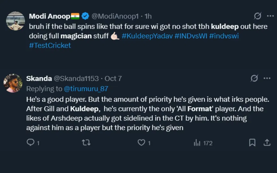Follow the #TestCricket hashtag link
This screenshot has width=277, height=173.
50,45
